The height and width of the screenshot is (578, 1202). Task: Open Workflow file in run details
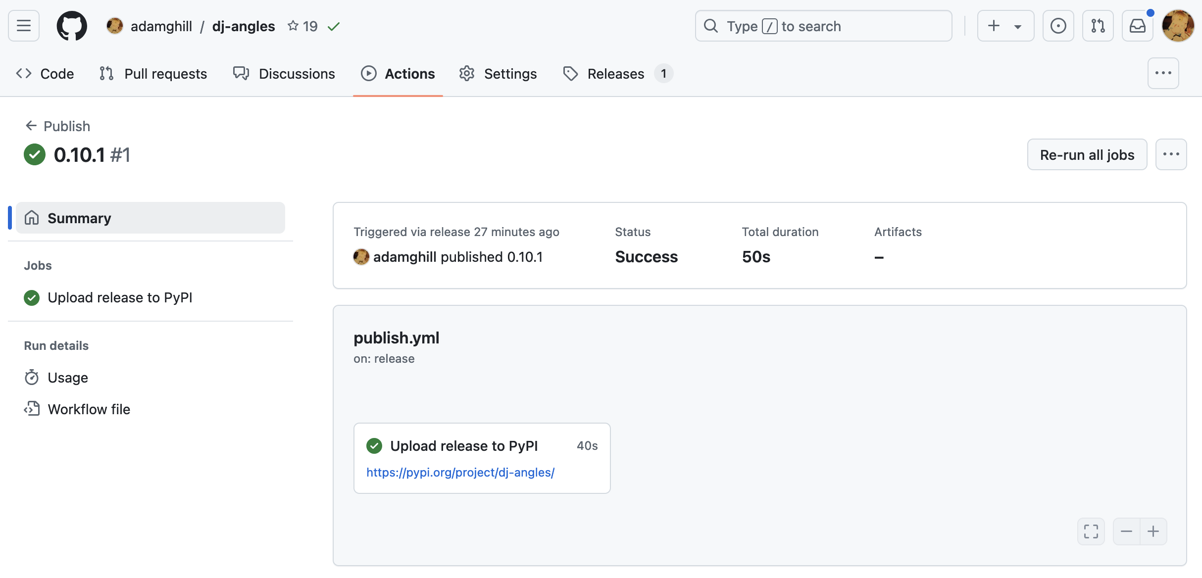[x=89, y=409]
